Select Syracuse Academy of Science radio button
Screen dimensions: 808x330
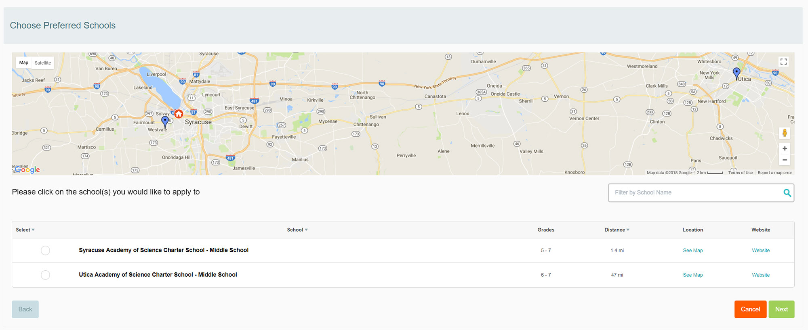point(46,251)
